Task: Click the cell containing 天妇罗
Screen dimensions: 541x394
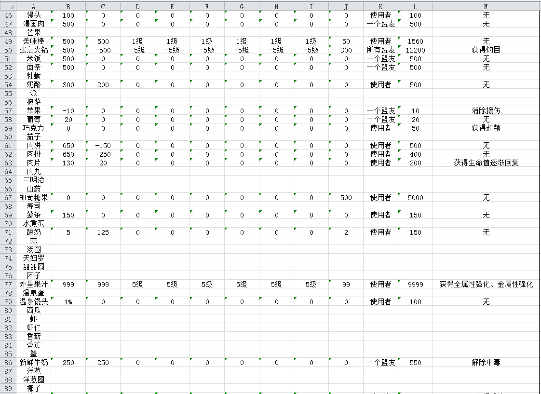Action: click(33, 258)
